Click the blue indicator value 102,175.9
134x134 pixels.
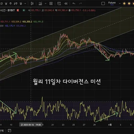click(10, 26)
